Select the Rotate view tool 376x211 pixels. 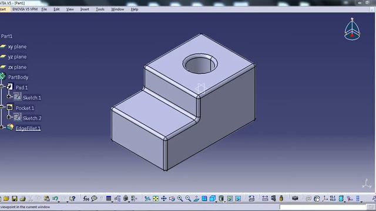click(172, 198)
